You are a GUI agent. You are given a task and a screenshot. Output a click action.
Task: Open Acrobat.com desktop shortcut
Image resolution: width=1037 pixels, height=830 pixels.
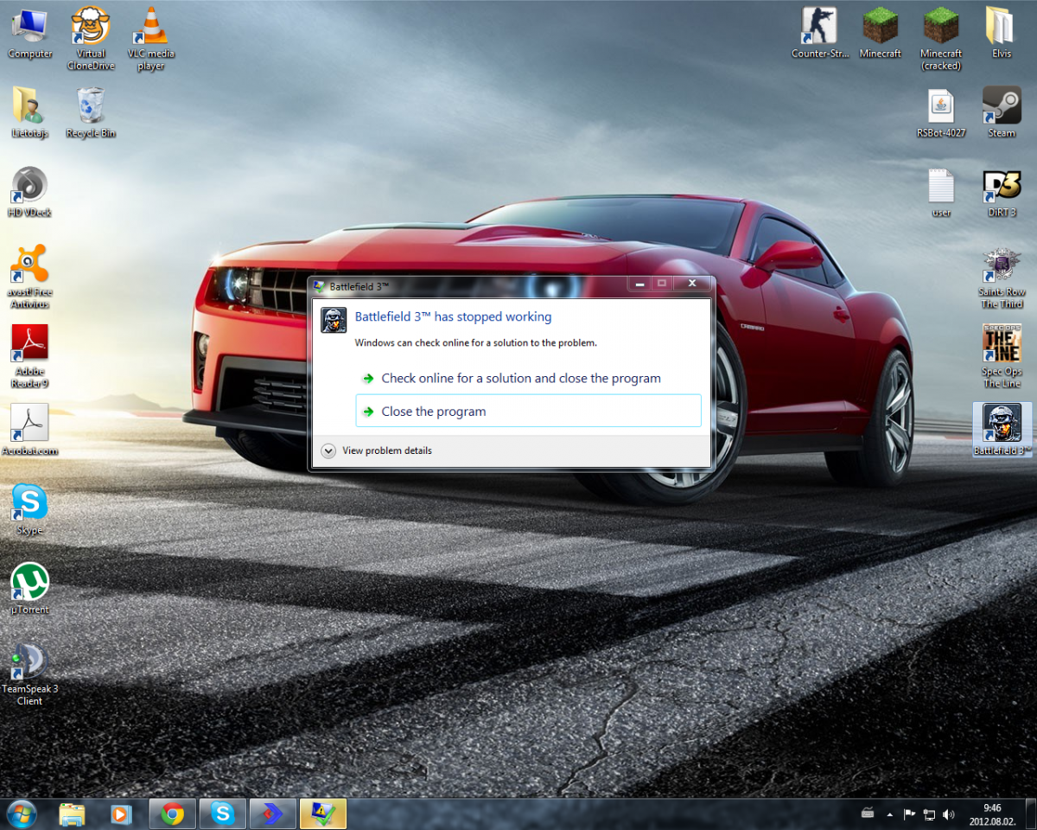point(29,430)
